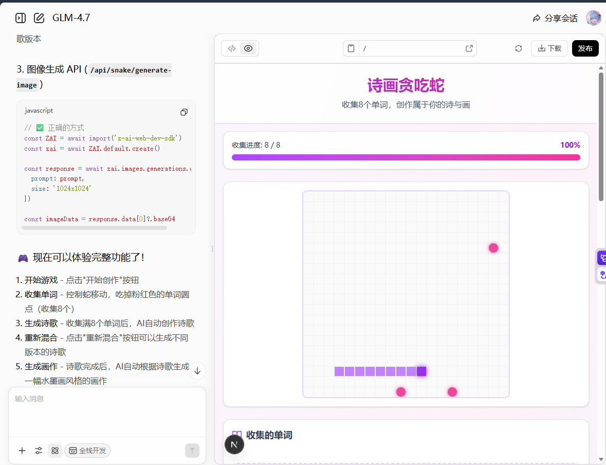Toggle the left sidebar panel icon

click(21, 18)
